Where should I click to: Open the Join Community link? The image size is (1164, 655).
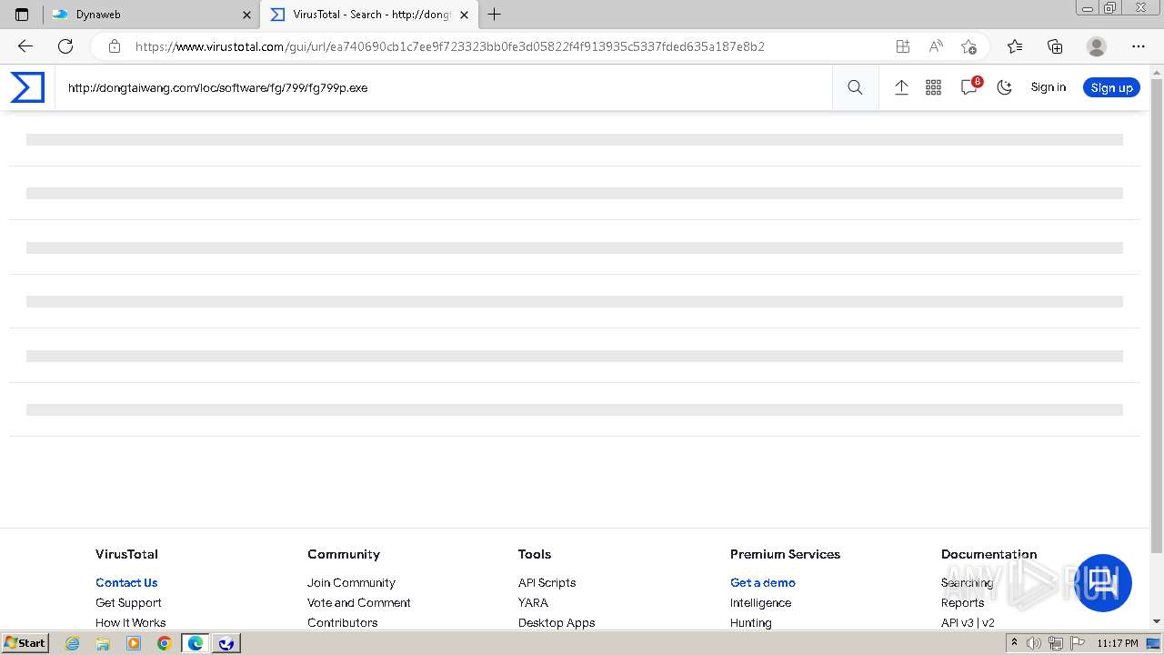pos(351,582)
